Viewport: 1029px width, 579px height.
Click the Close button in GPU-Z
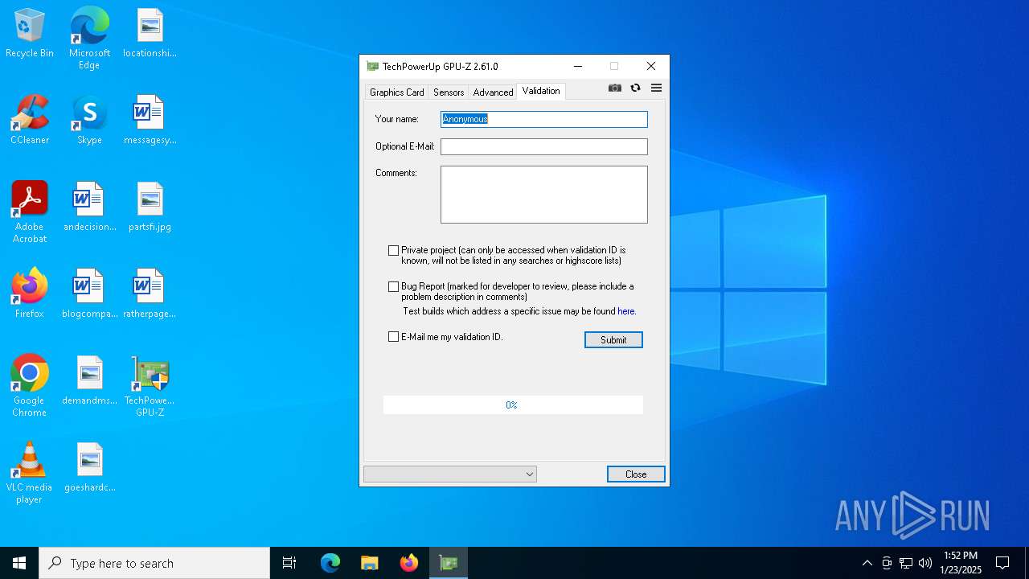click(x=636, y=474)
